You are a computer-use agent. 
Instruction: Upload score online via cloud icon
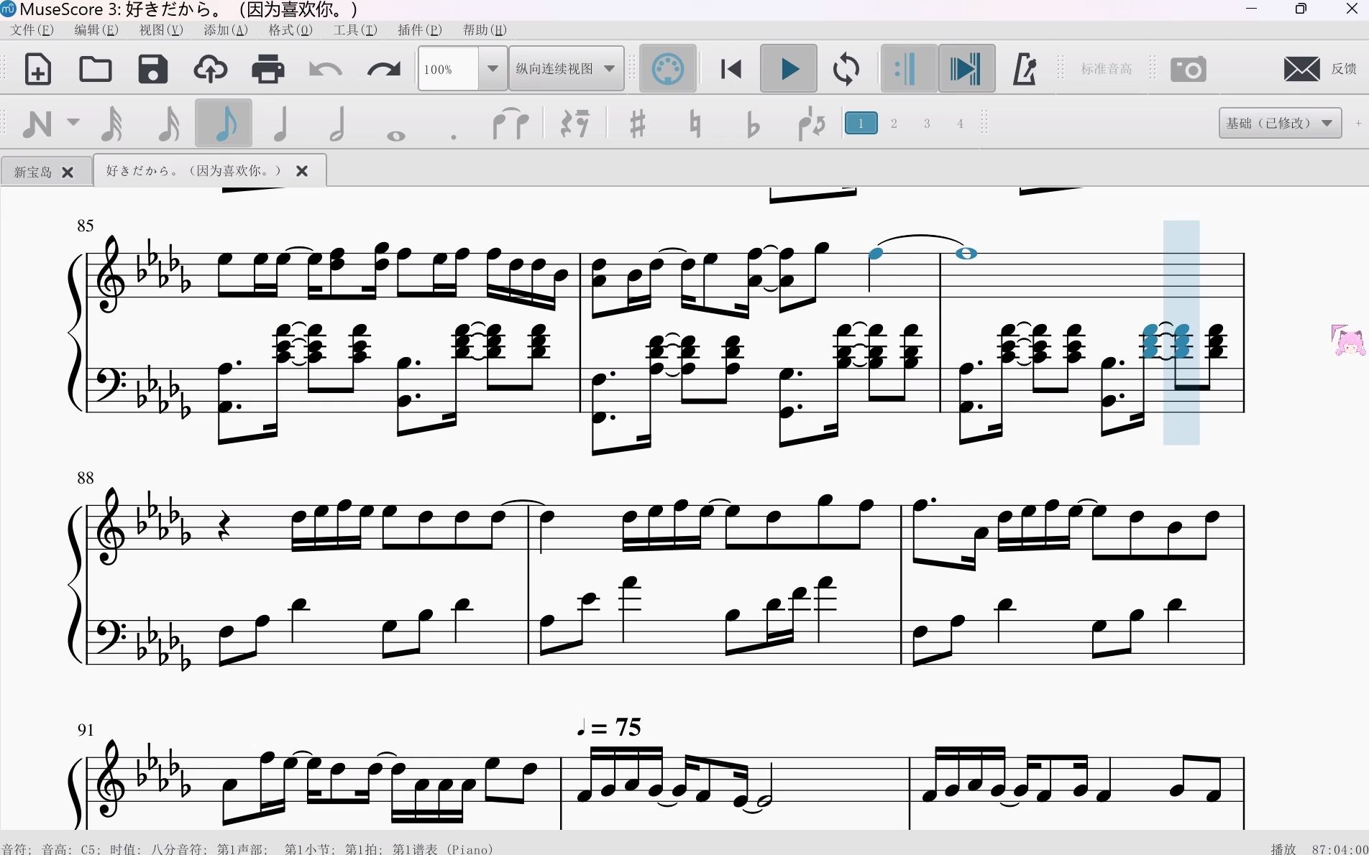point(210,69)
